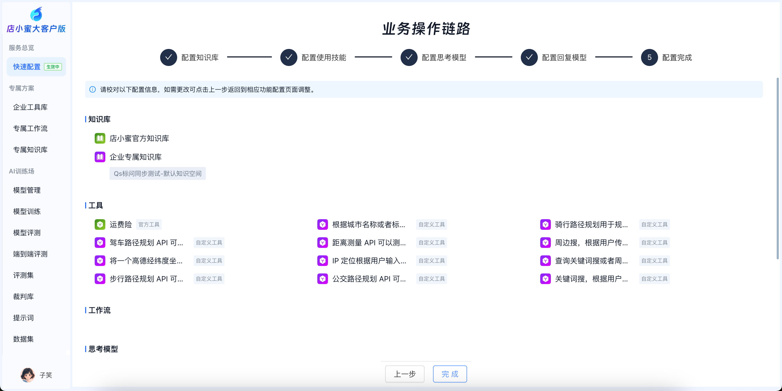
Task: Select the 配置使用技能 step circle
Action: [289, 57]
